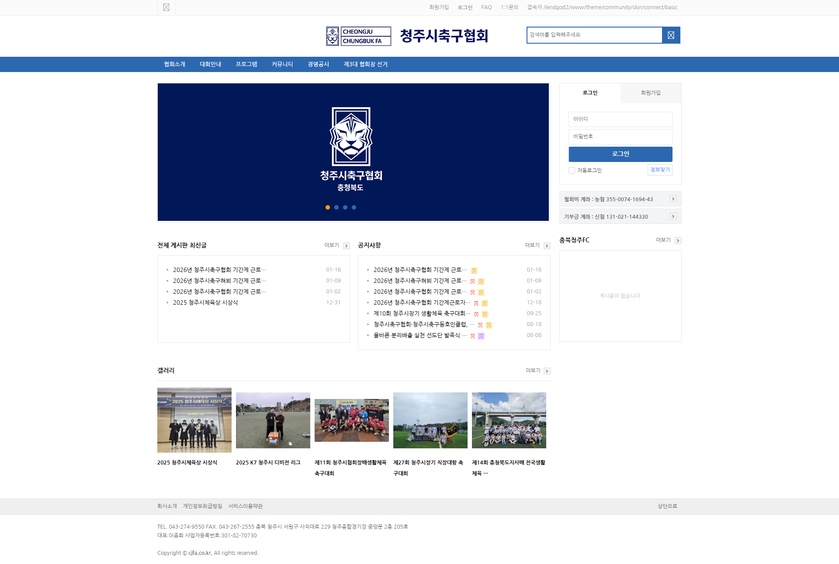839x564 pixels.
Task: Open 2025 청주시체육상 시상식 gallery thumbnail
Action: click(x=194, y=420)
